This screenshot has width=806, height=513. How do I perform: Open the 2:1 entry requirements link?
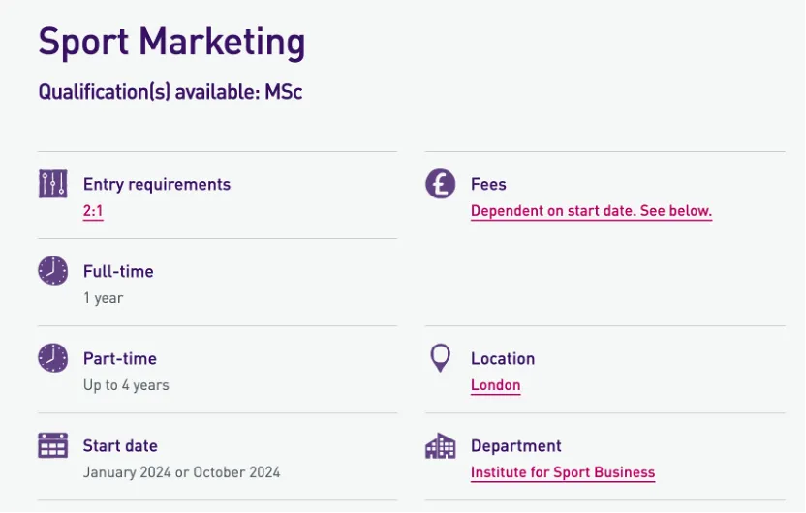click(x=93, y=211)
